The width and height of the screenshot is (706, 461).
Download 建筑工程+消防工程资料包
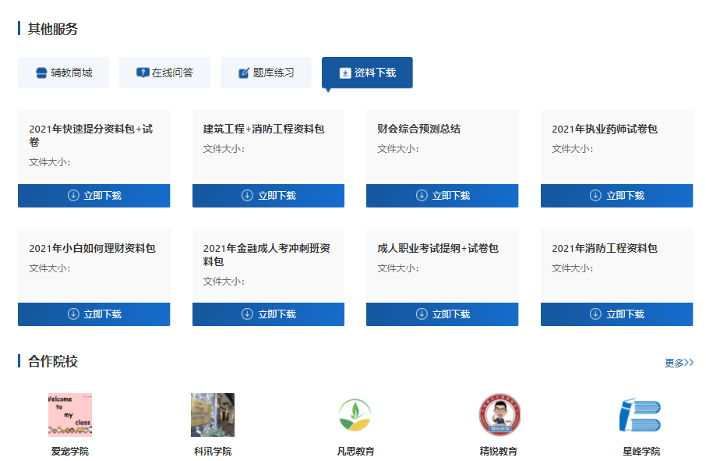(x=268, y=196)
